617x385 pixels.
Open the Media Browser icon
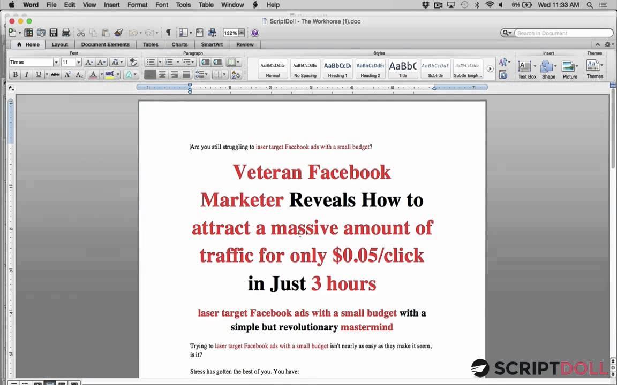click(x=212, y=33)
